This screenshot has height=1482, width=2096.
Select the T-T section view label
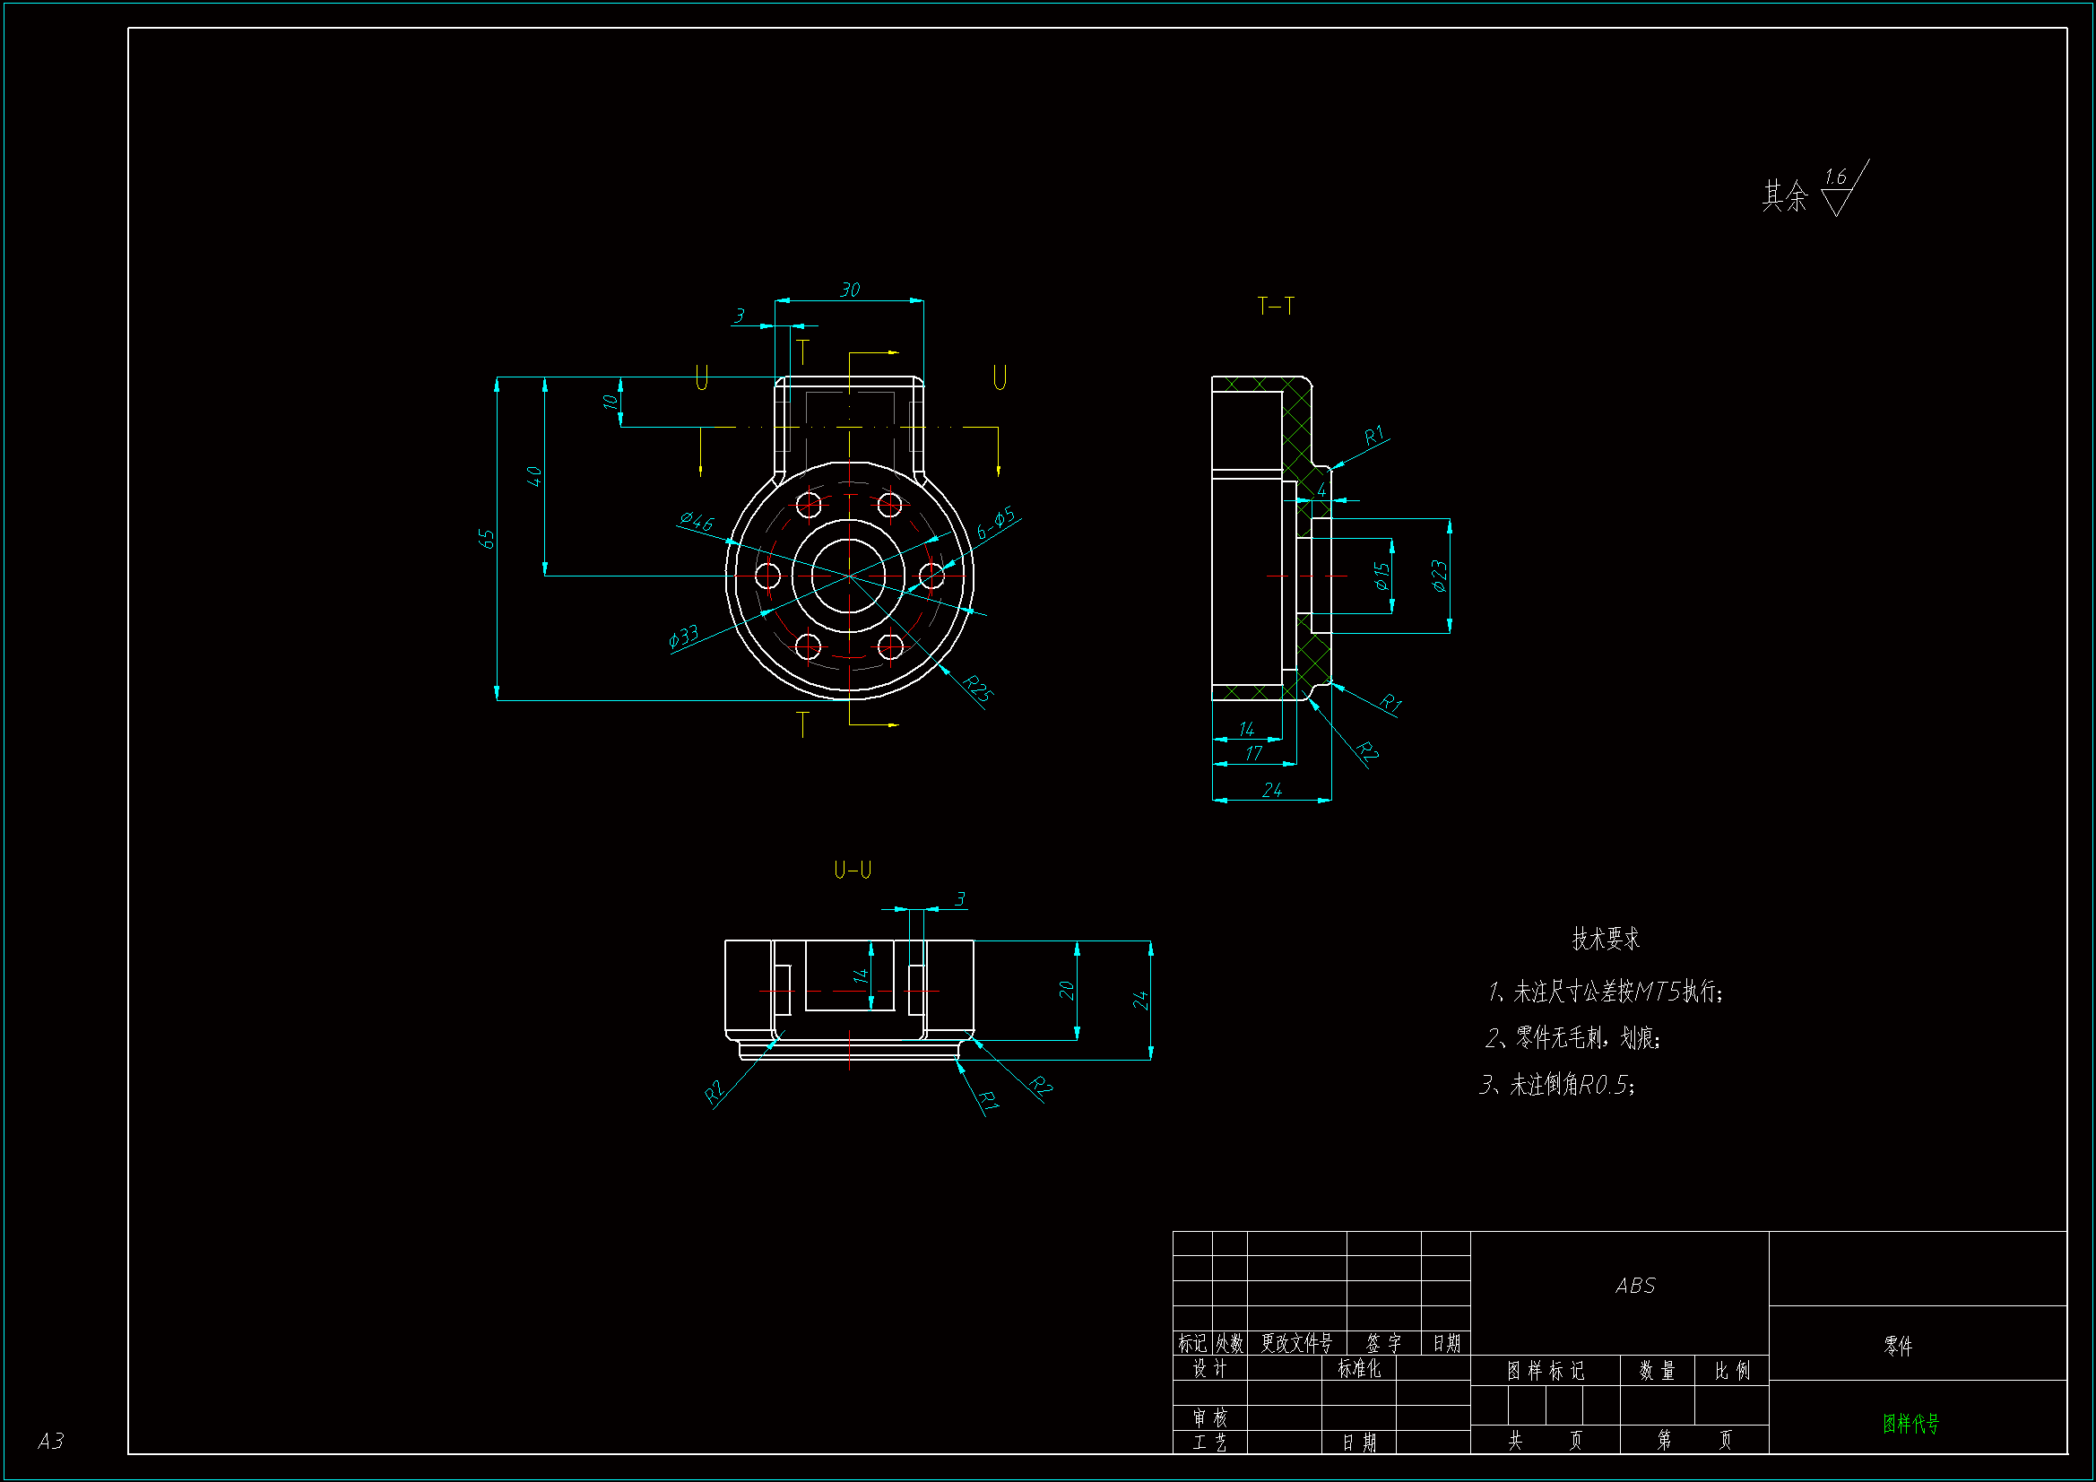pos(1276,306)
